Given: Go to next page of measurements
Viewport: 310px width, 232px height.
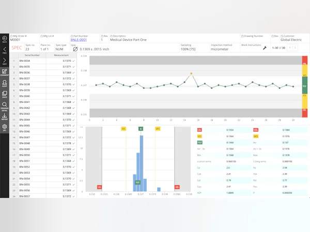Looking at the screenshot, I should tap(295, 47).
